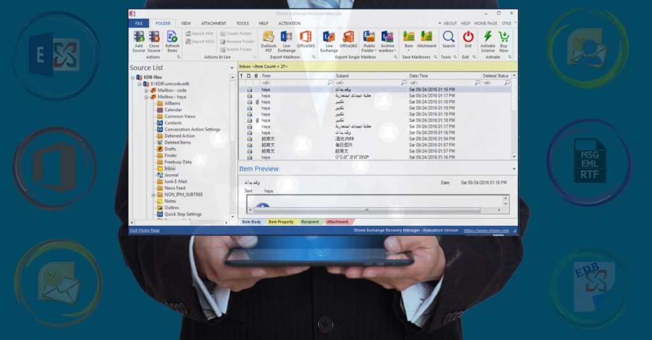The height and width of the screenshot is (340, 652).
Task: Click the Save Attachment icon
Action: [427, 36]
